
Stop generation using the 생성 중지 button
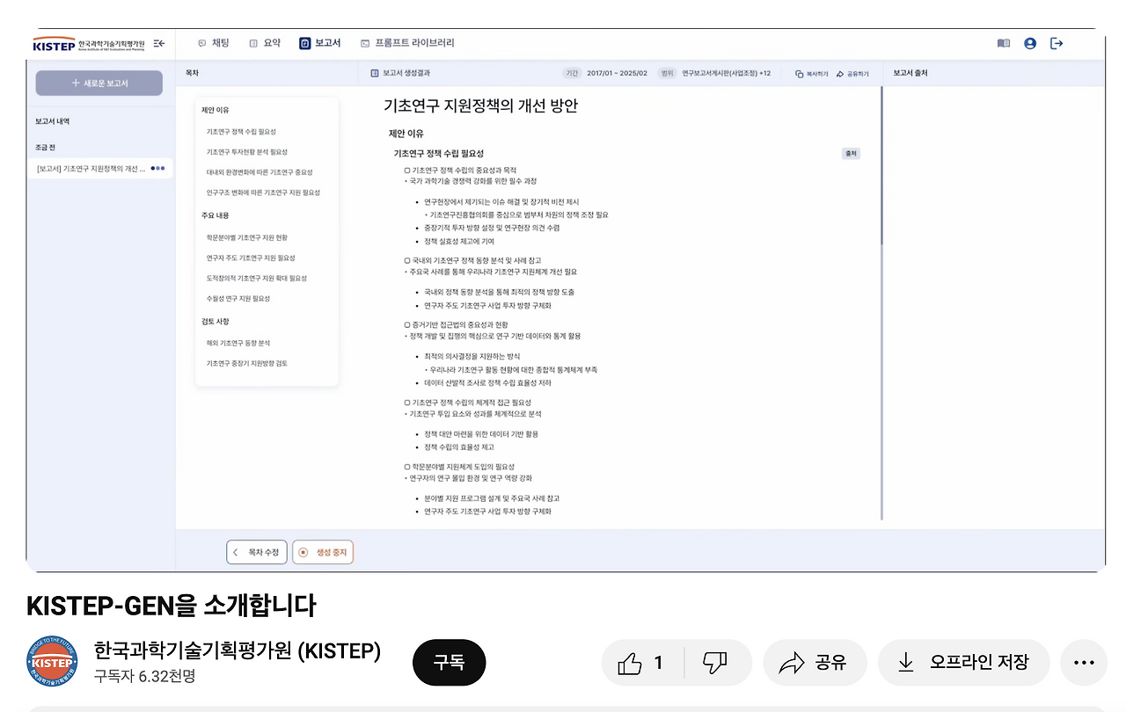coord(322,552)
